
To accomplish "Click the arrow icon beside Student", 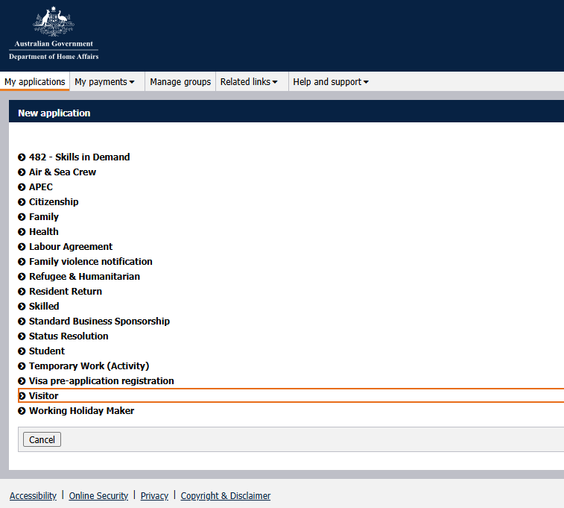I will pyautogui.click(x=22, y=351).
